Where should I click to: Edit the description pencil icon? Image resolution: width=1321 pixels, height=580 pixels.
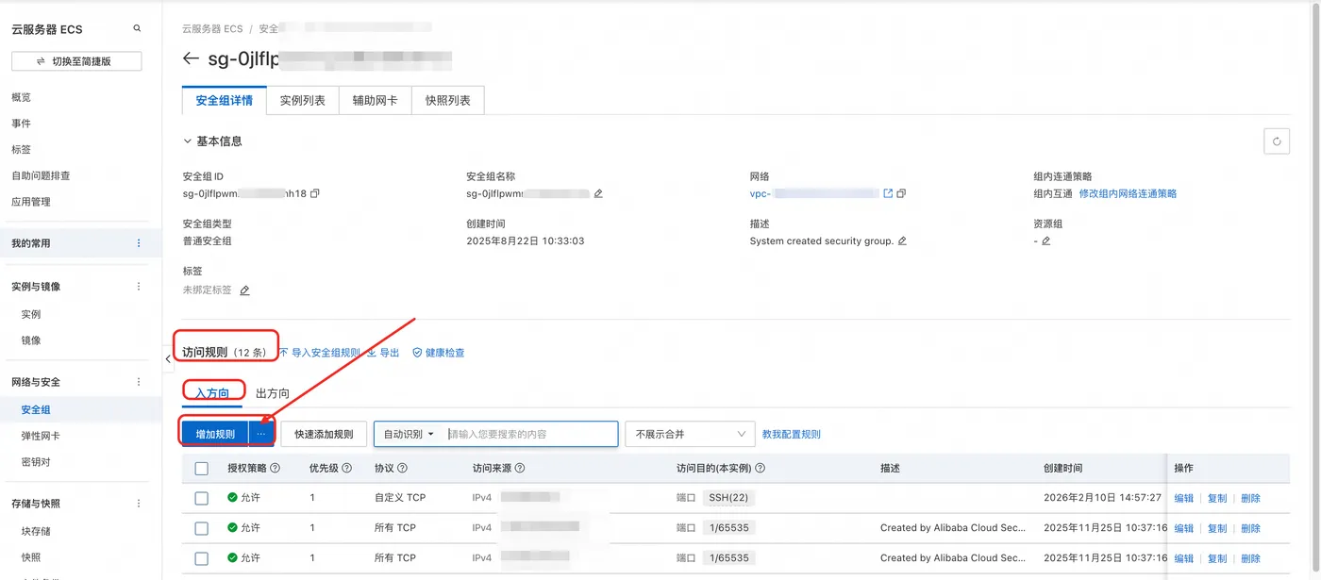point(902,241)
